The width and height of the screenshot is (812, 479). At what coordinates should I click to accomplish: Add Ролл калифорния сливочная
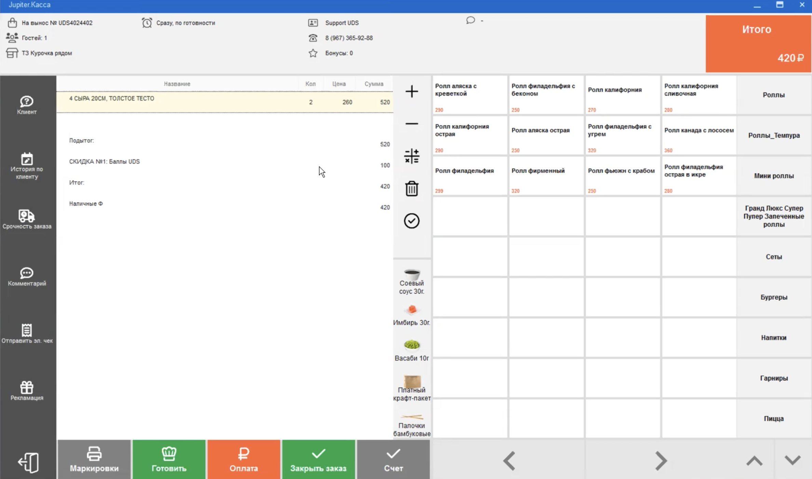[699, 95]
